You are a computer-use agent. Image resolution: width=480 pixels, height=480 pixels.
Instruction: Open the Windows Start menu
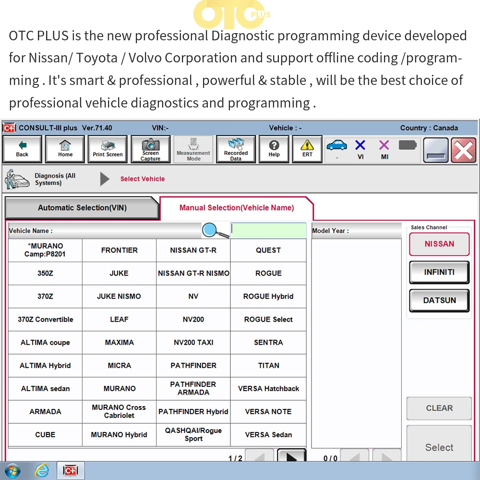pos(12,470)
